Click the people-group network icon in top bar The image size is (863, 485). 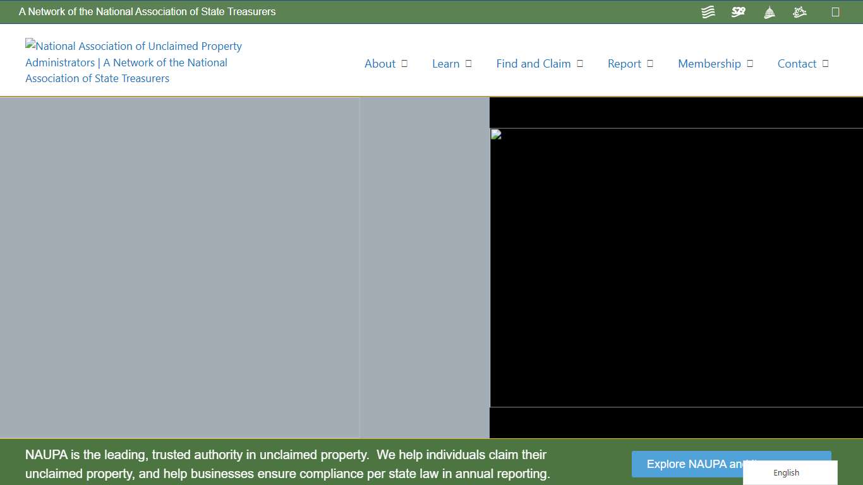click(799, 11)
